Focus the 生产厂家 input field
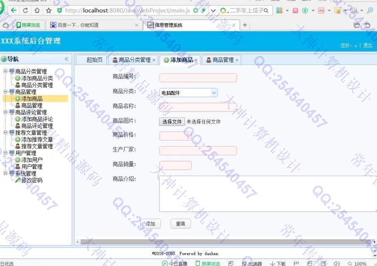The width and height of the screenshot is (377, 266). [198, 151]
